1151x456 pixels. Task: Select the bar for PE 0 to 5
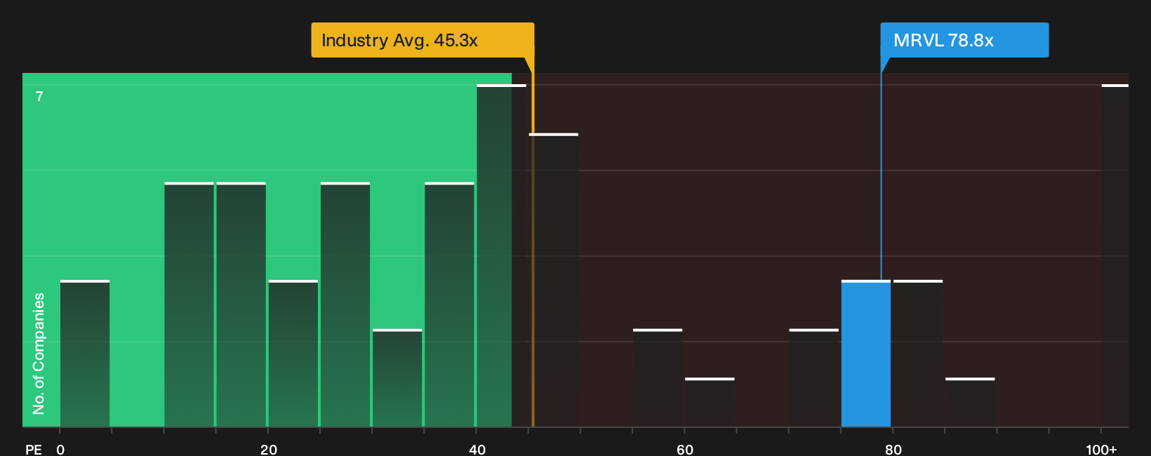(x=85, y=354)
